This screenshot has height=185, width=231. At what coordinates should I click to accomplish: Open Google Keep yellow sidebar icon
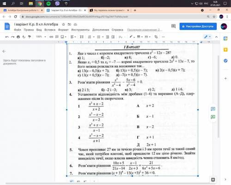pyautogui.click(x=225, y=49)
